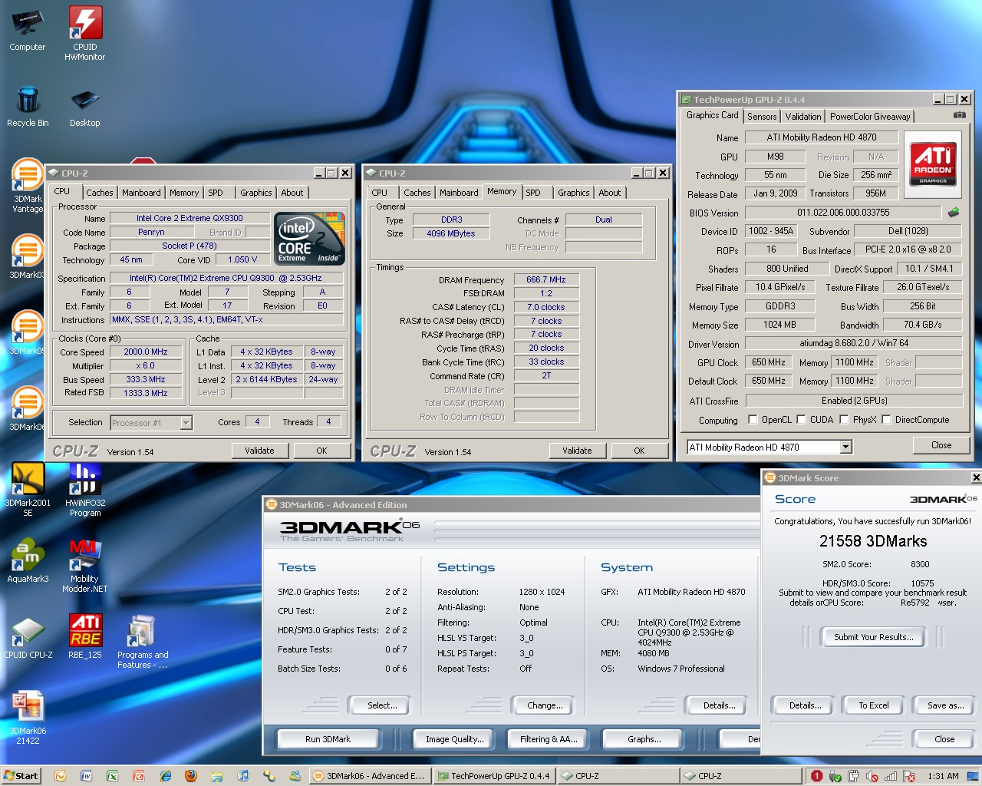Click the Run 3DMark button

(x=328, y=739)
